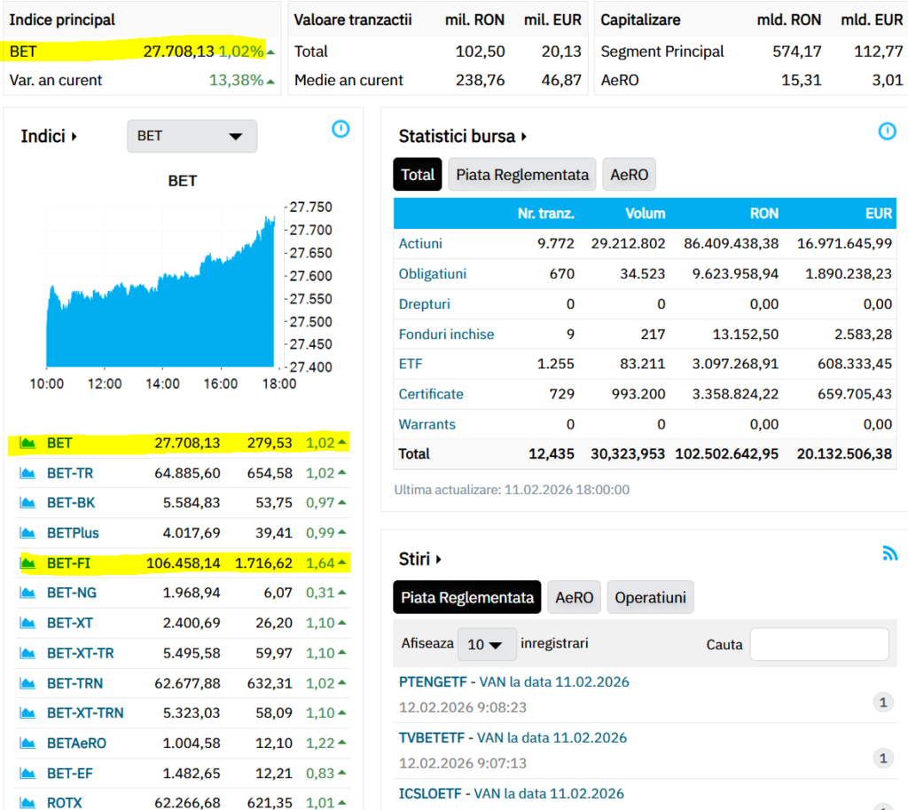Click the chart icon next to BETAeRO

27,743
